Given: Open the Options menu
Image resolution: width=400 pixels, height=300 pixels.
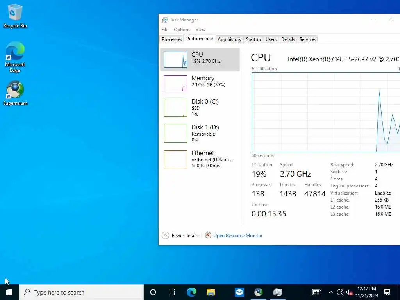Looking at the screenshot, I should pos(182,30).
